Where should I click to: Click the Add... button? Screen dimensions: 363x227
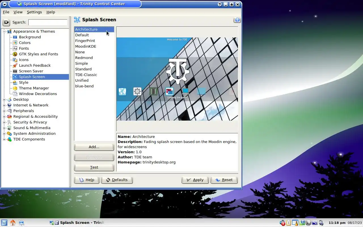(x=94, y=147)
